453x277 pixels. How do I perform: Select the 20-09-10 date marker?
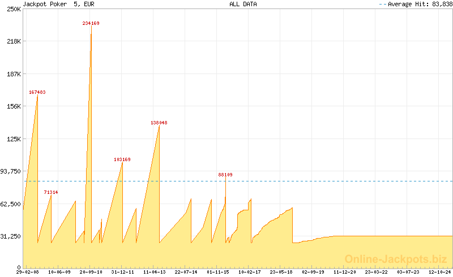tap(91, 272)
